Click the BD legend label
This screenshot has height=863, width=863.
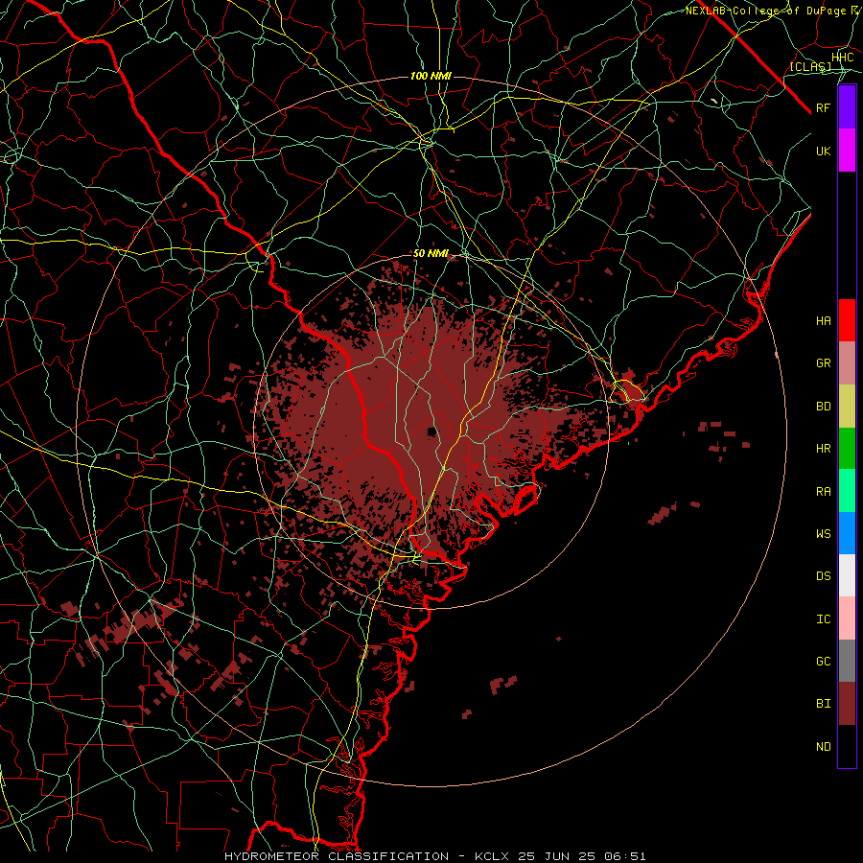(x=824, y=407)
